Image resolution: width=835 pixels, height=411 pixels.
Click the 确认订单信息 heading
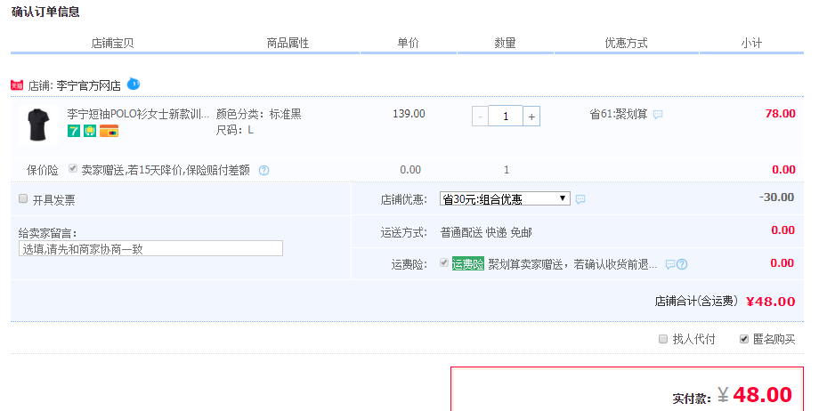[x=45, y=12]
